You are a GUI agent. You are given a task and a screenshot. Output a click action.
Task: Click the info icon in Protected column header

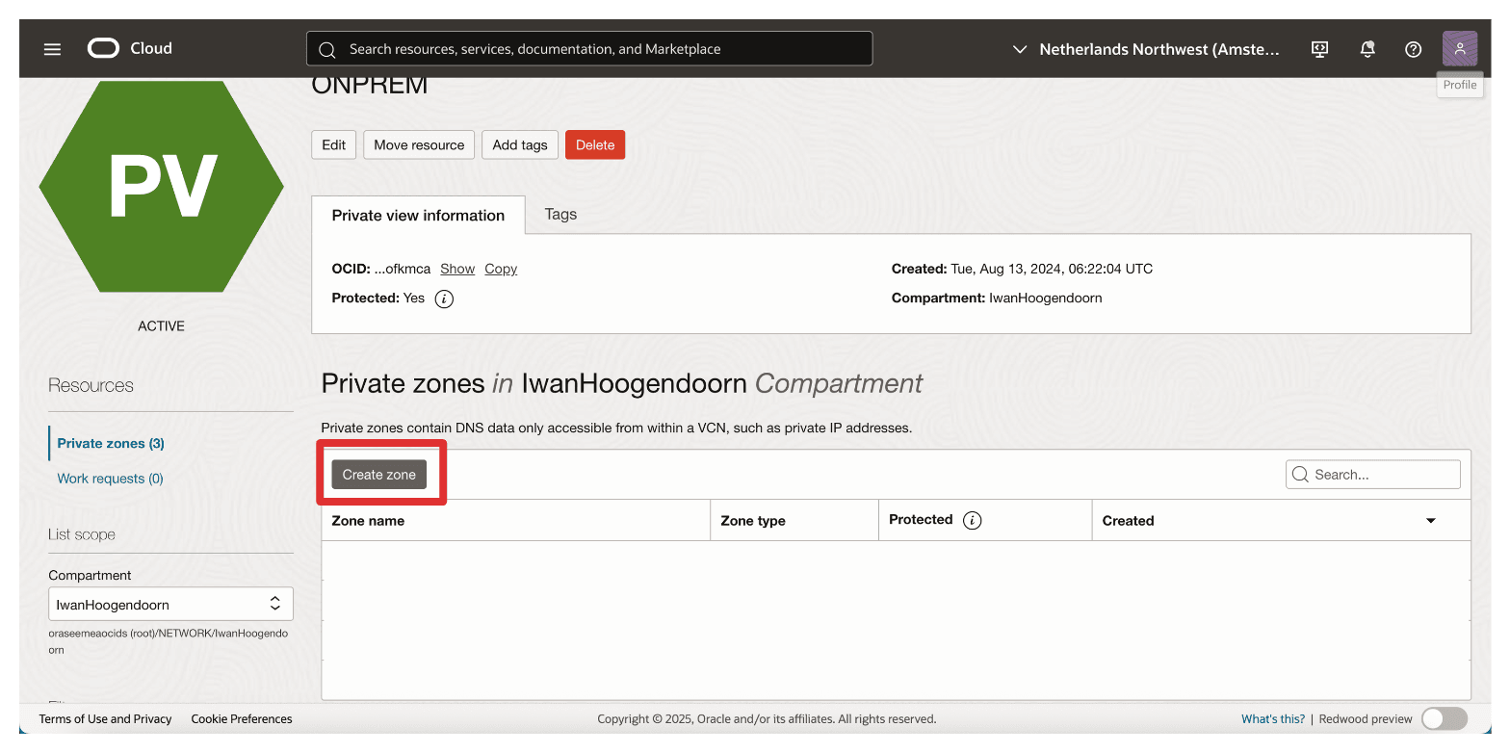coord(972,520)
